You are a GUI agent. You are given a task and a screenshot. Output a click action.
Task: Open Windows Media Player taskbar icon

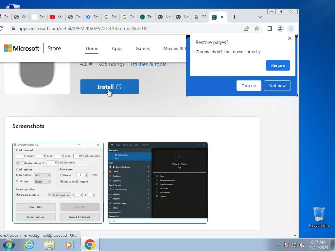pos(69,245)
